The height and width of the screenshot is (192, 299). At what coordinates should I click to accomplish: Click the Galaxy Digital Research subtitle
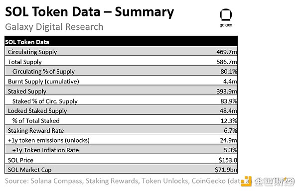(x=54, y=27)
